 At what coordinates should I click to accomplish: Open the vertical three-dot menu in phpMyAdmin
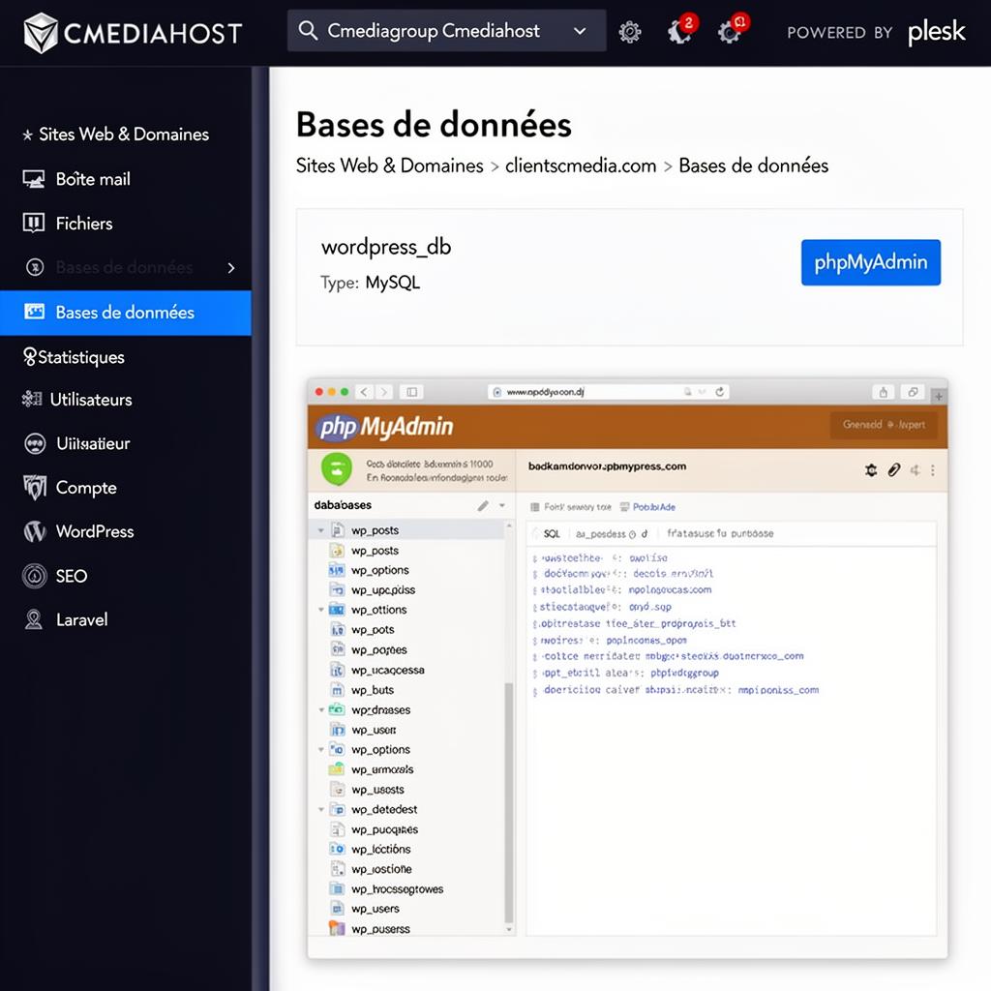(933, 470)
